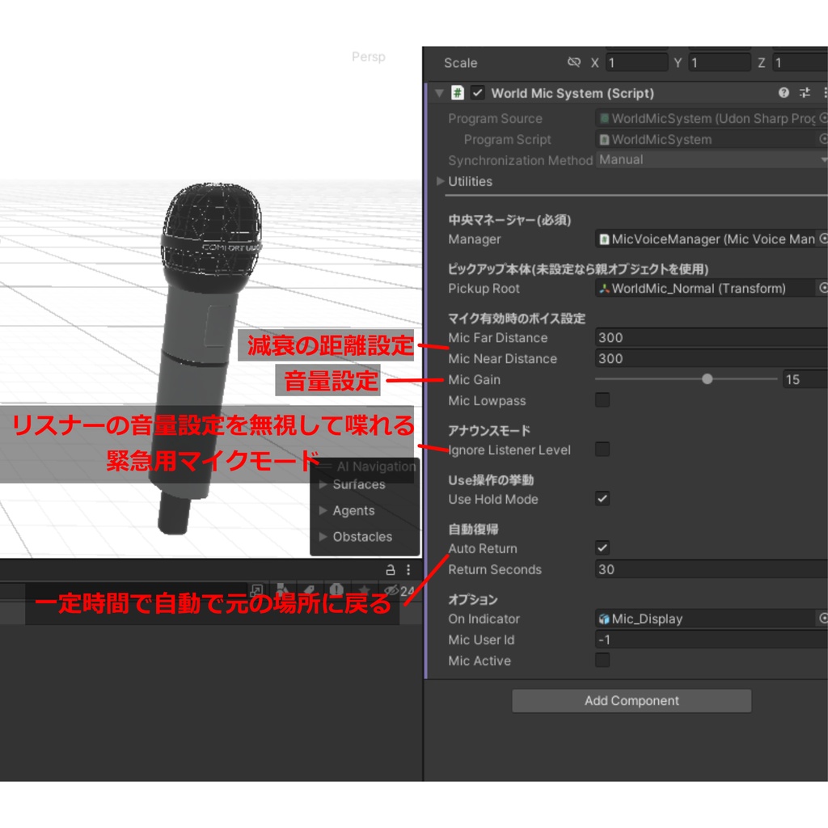Viewport: 828px width, 828px height.
Task: Toggle the Scale constrain proportions link icon
Action: tap(574, 62)
